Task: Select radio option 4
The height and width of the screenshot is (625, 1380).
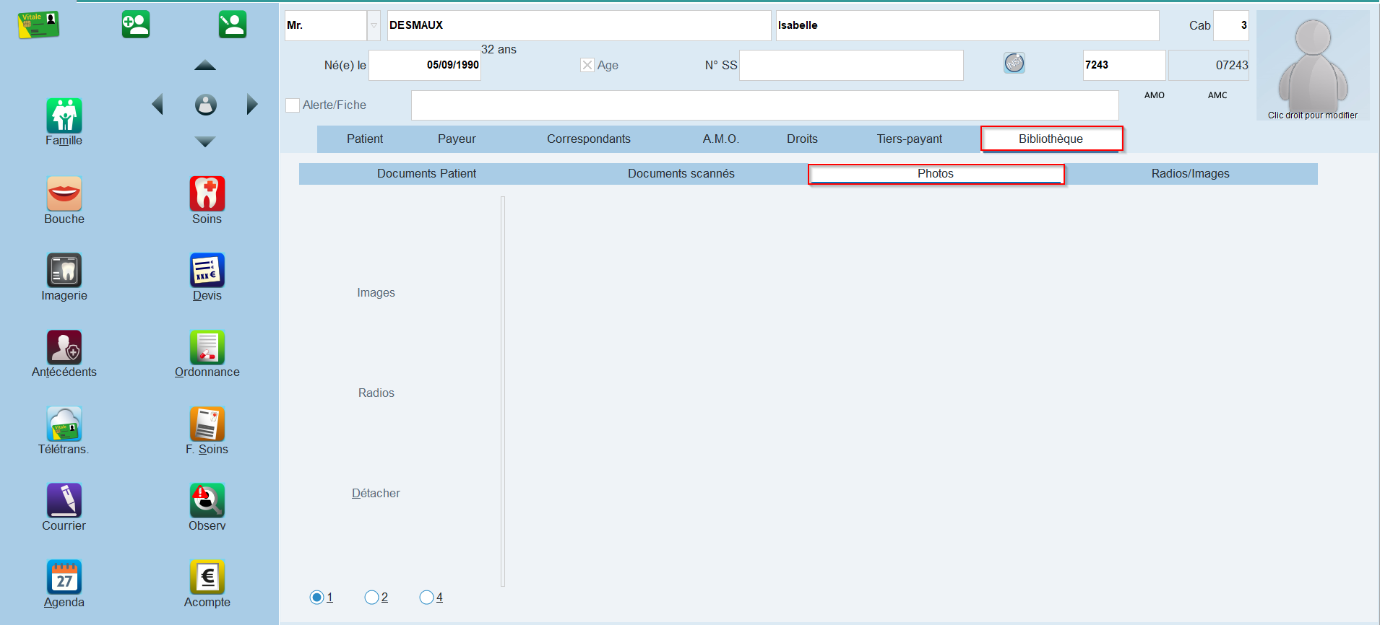Action: [426, 598]
